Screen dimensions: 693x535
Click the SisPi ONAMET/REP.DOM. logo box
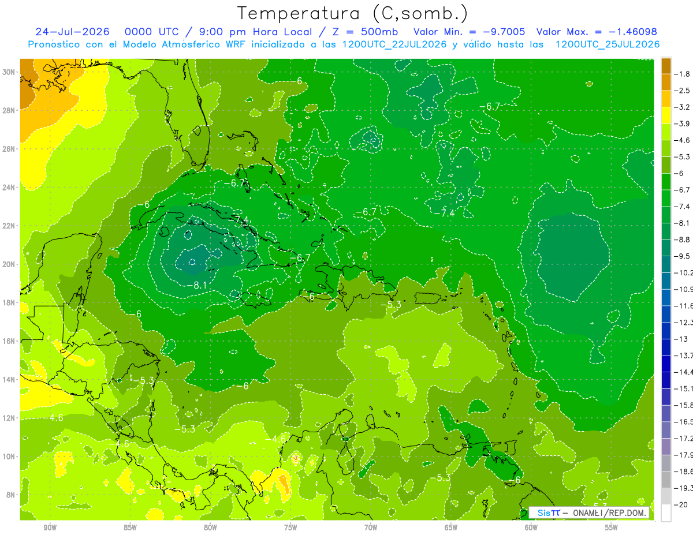click(x=589, y=512)
